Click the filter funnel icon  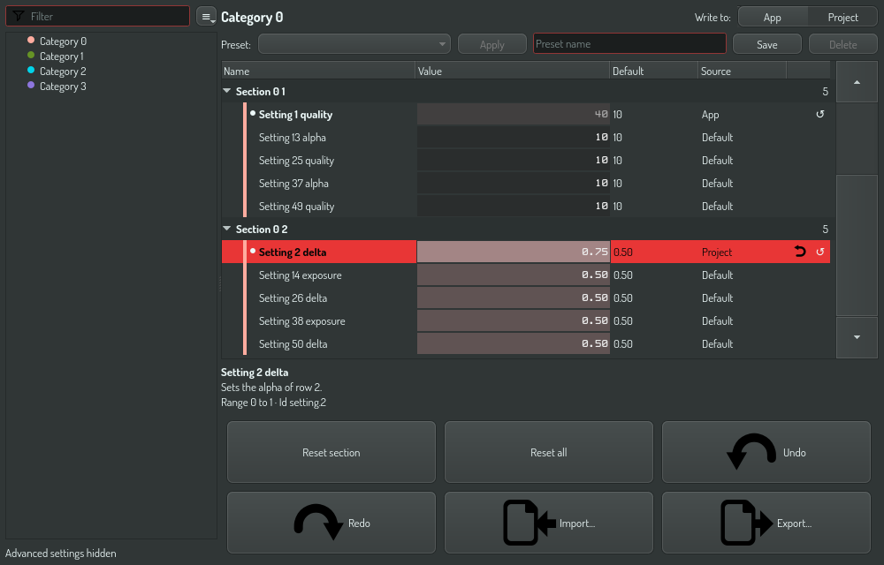point(18,16)
